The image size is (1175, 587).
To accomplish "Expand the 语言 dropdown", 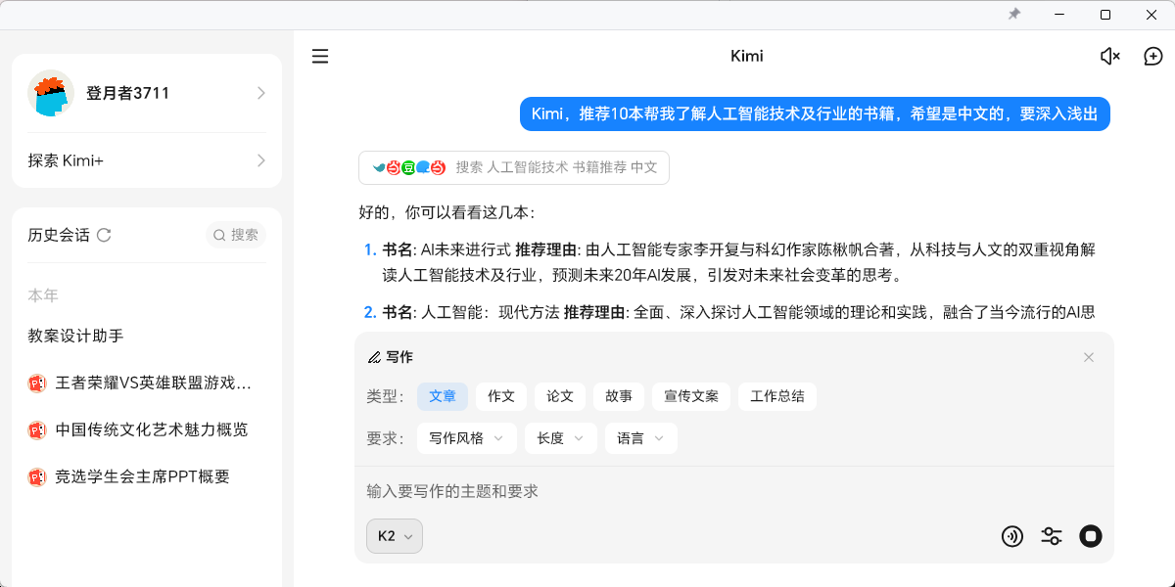I will 640,437.
